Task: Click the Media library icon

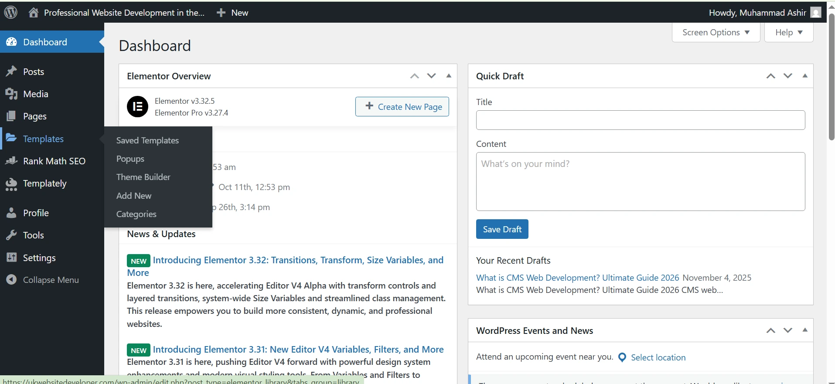Action: (x=11, y=94)
